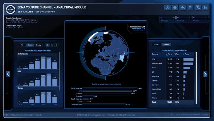The image size is (214, 121).
Task: Click the Germany row in table
Action: [173, 85]
